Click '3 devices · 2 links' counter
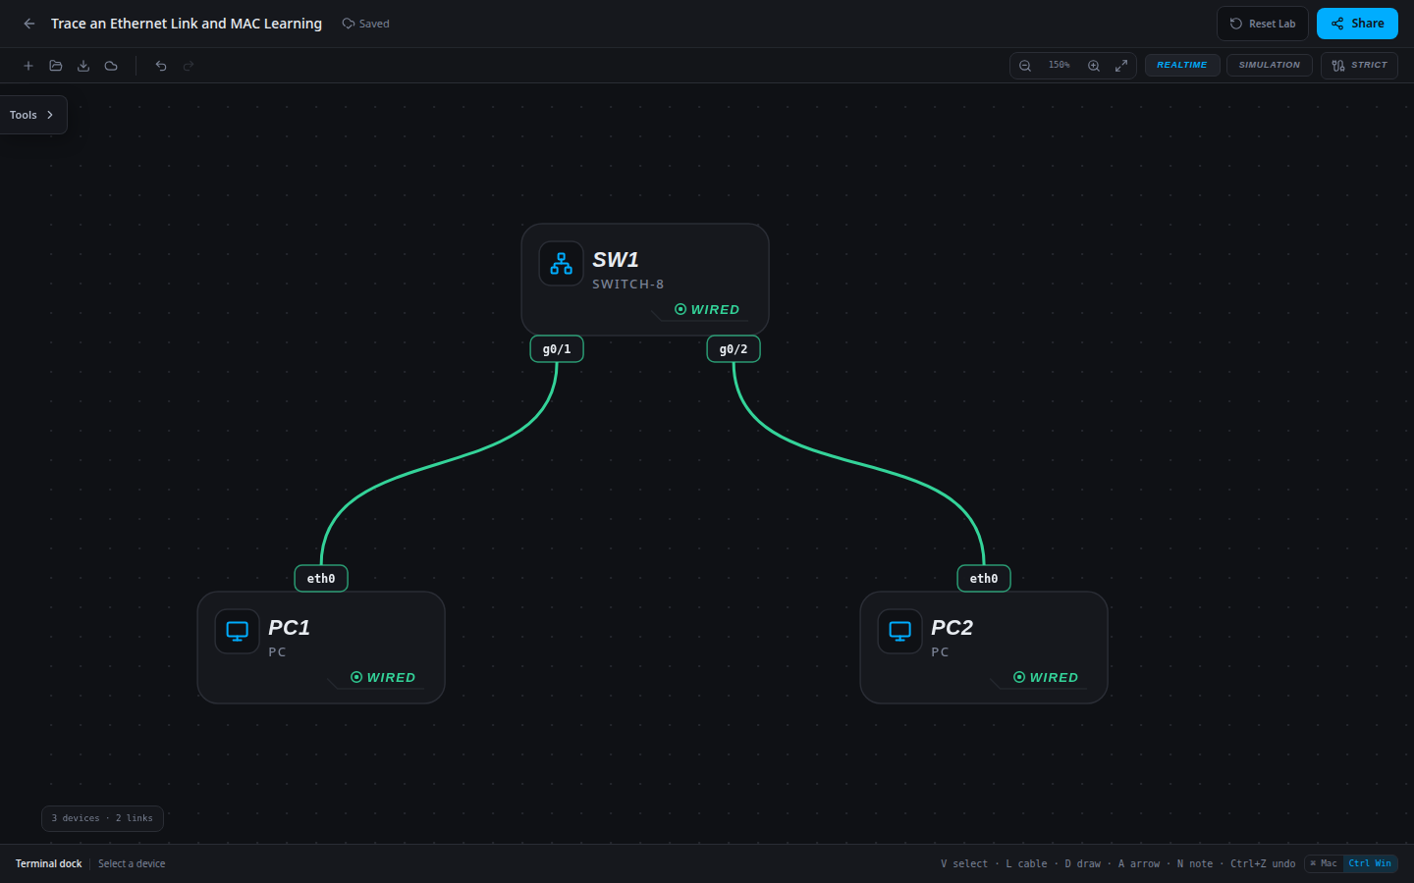 [102, 818]
